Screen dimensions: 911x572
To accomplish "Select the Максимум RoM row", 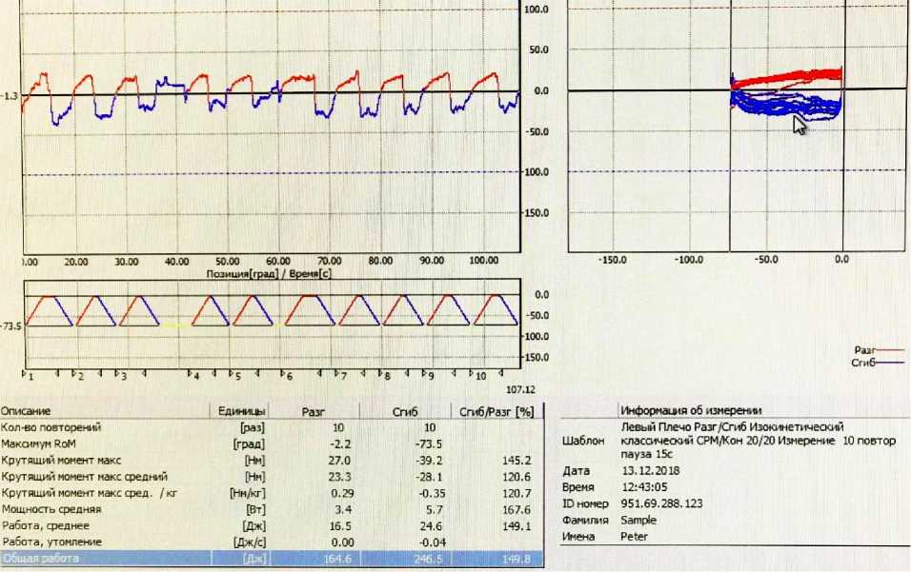I will coord(272,444).
